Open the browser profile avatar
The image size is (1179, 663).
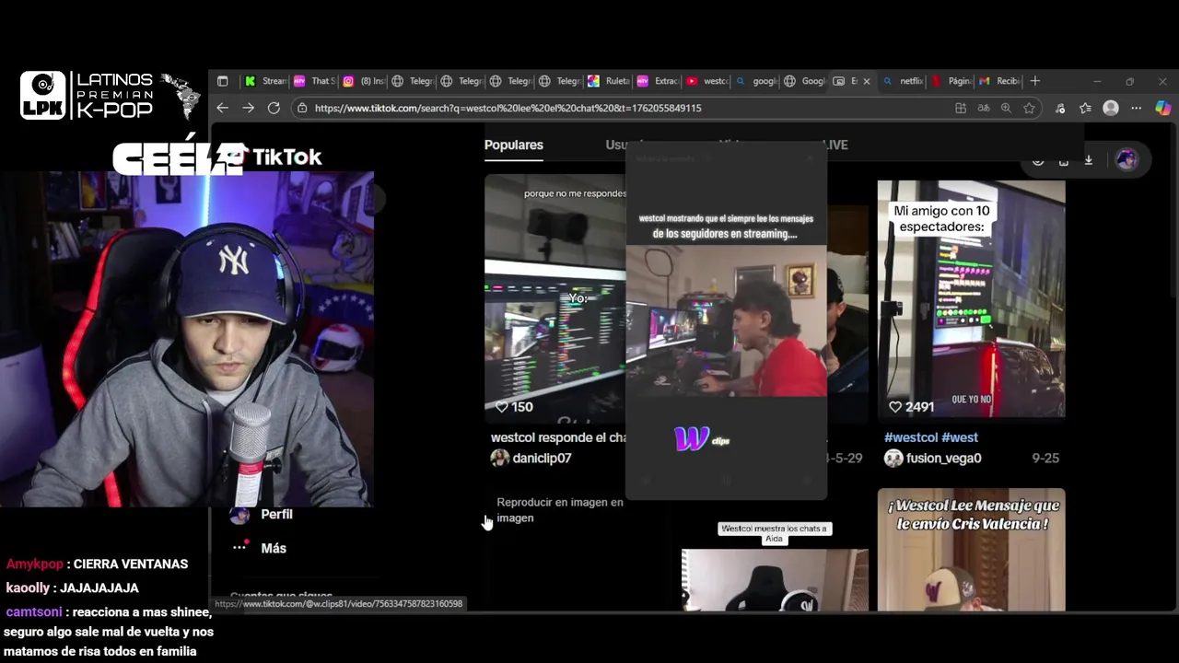tap(1111, 108)
